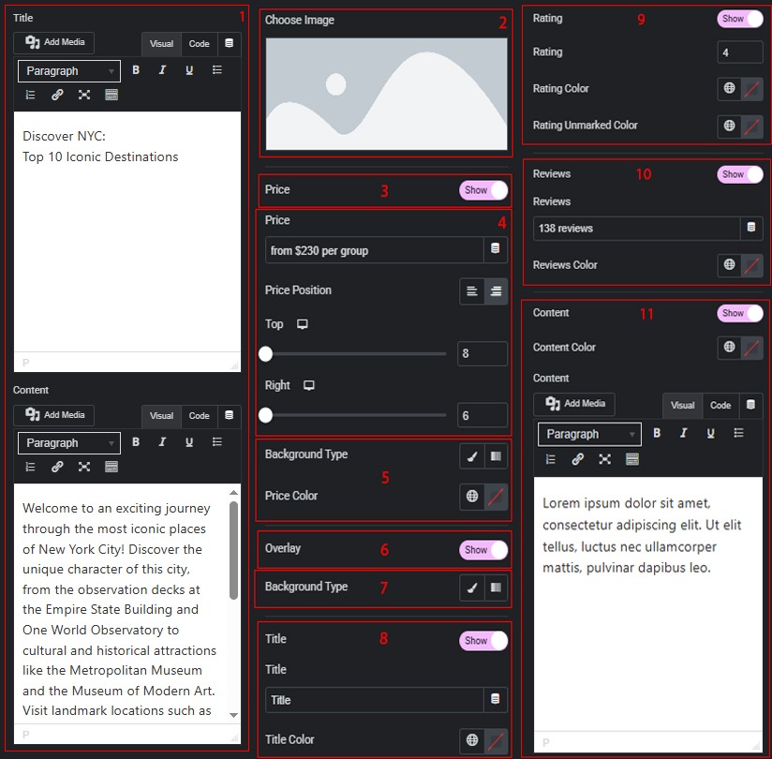The width and height of the screenshot is (772, 759).
Task: Toggle the Price Show switch
Action: pyautogui.click(x=483, y=190)
